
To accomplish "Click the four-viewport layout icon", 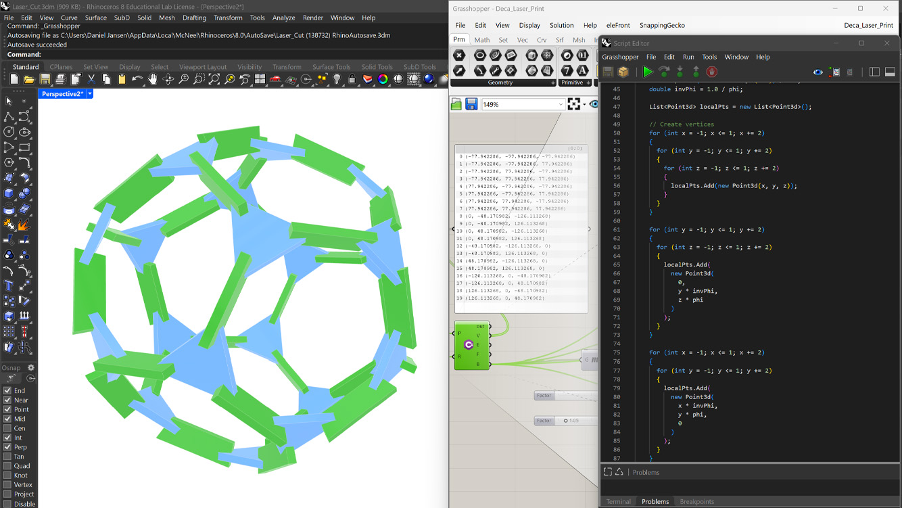I will (260, 79).
